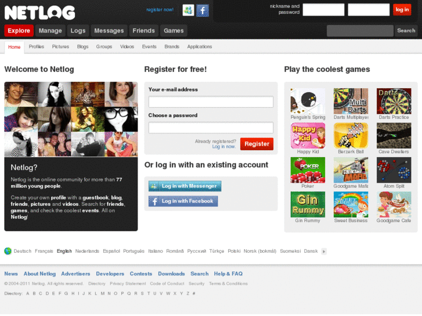422x316 pixels.
Task: Open the Poker game icon
Action: (308, 170)
